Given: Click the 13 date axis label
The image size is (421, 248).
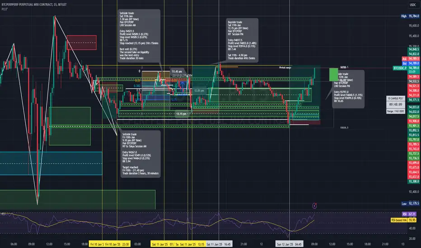Looking at the screenshot, I should [403, 244].
